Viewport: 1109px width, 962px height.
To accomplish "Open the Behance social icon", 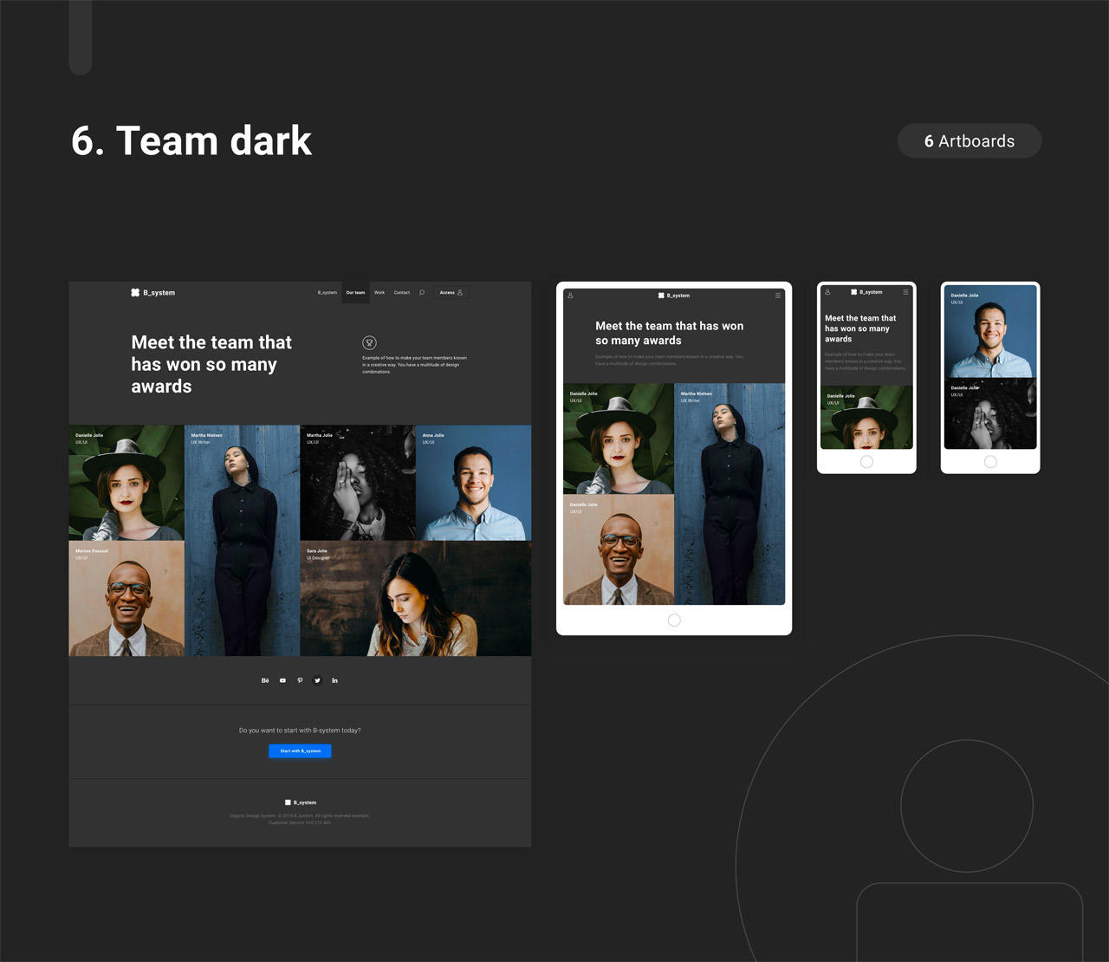I will [265, 680].
